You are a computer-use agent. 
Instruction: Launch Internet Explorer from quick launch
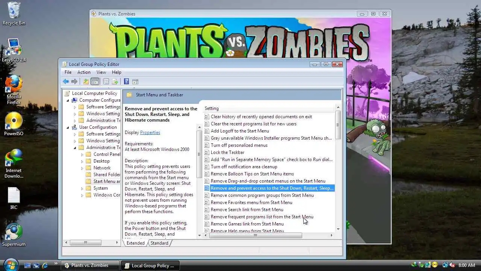point(45,265)
